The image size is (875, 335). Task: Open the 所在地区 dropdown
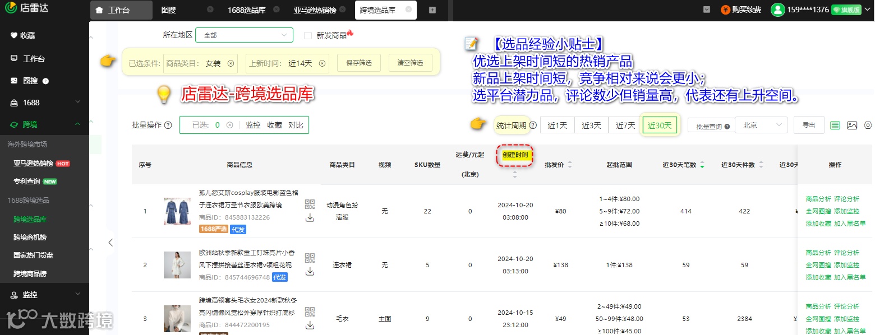point(244,35)
